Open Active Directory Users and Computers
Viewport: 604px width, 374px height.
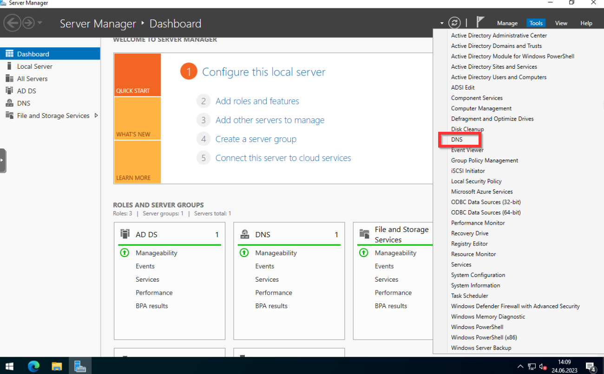pos(499,77)
